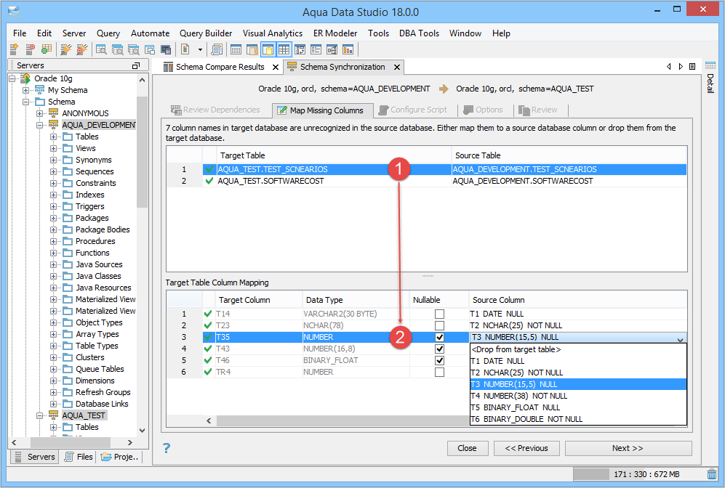Show the tab list icon at top right
Viewport: 725px width, 488px height.
click(692, 67)
